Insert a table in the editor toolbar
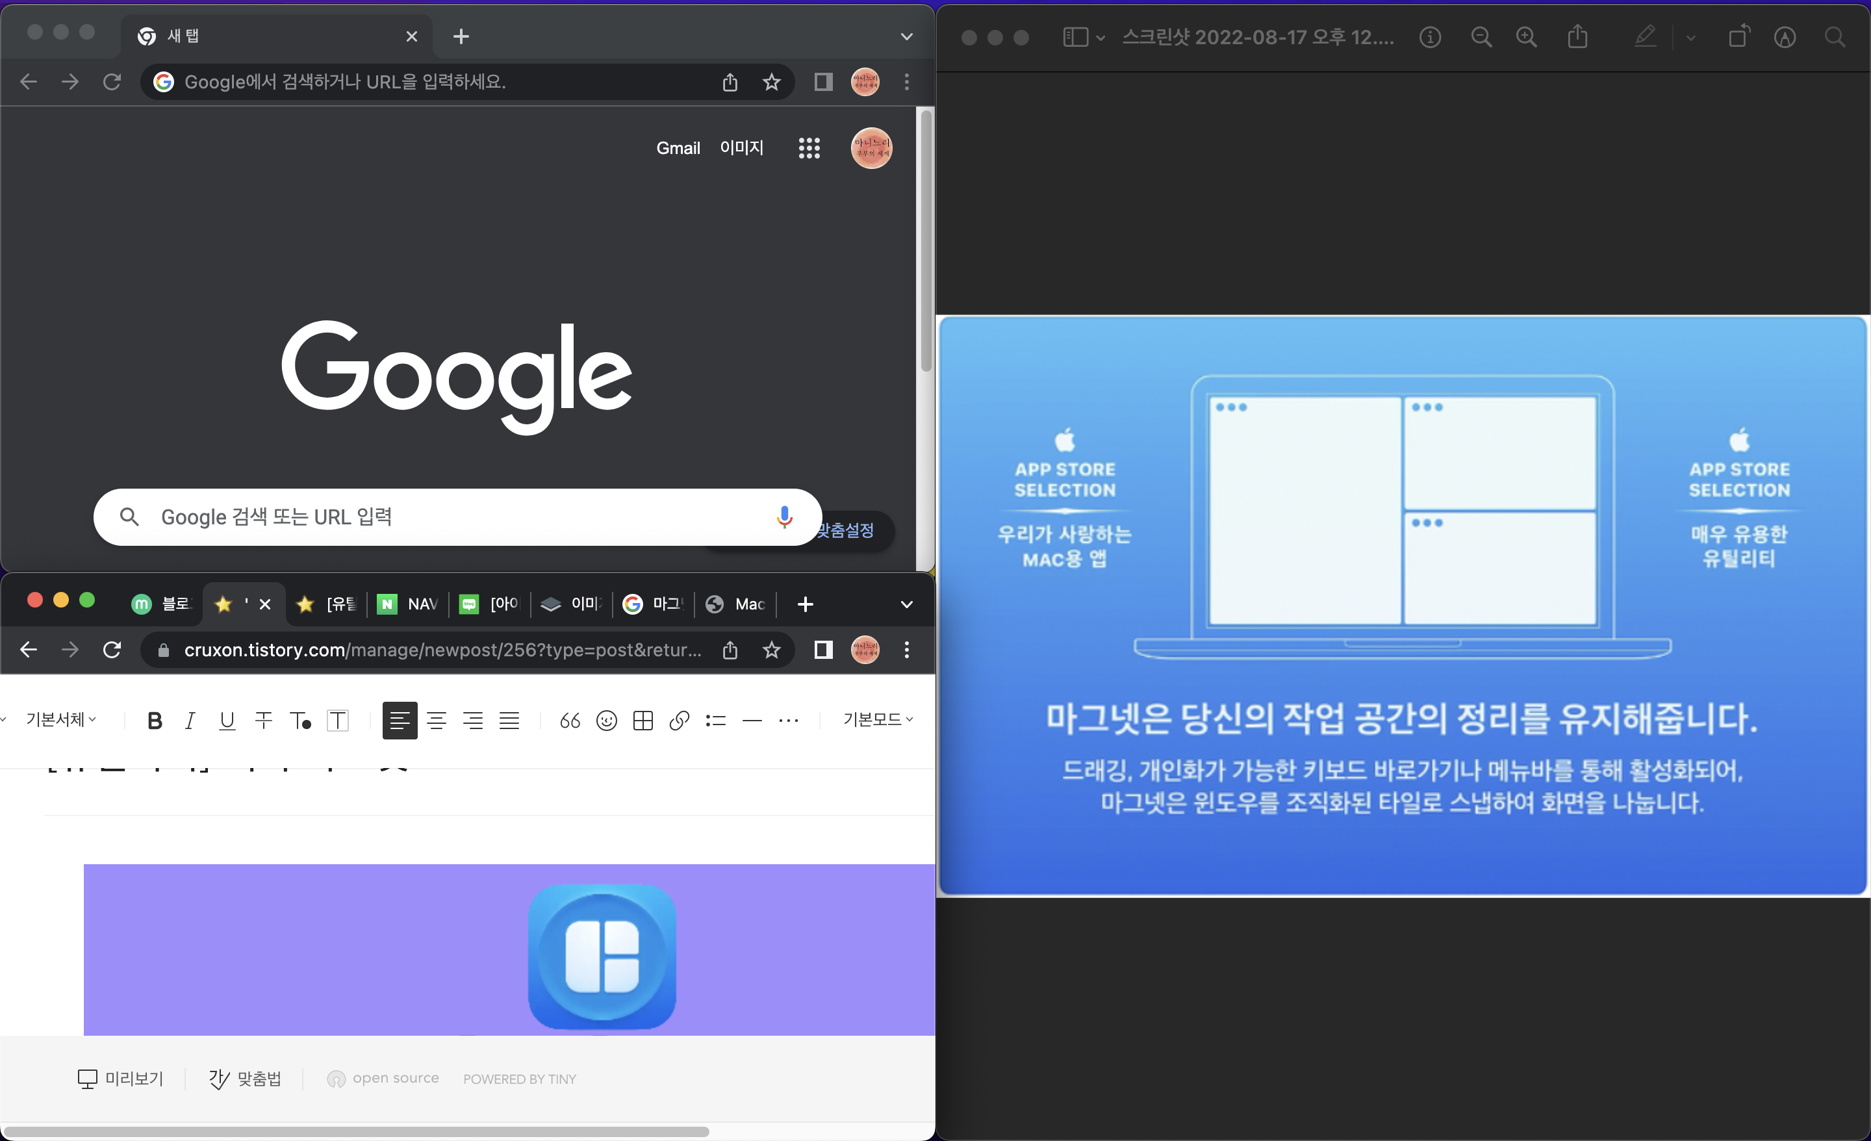The height and width of the screenshot is (1141, 1871). (x=643, y=720)
